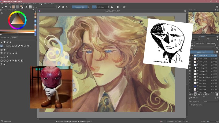This screenshot has height=123, width=219.
Task: Click the horizontal mirror tool icon
Action: pyautogui.click(x=112, y=7)
